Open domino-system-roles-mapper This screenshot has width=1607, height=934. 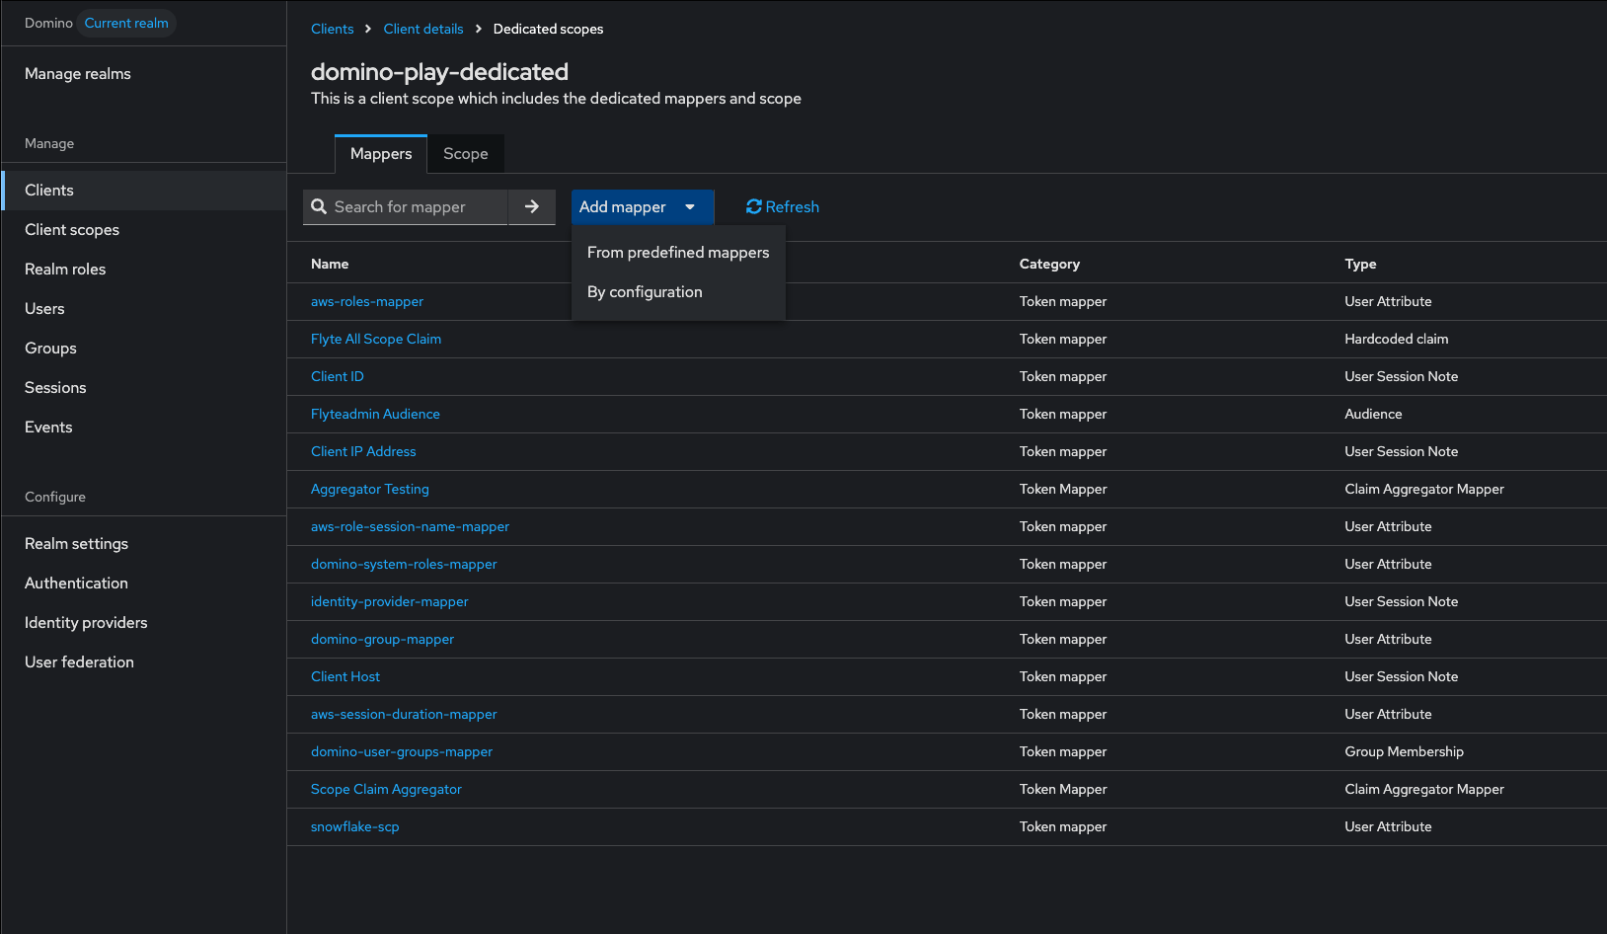pyautogui.click(x=404, y=564)
